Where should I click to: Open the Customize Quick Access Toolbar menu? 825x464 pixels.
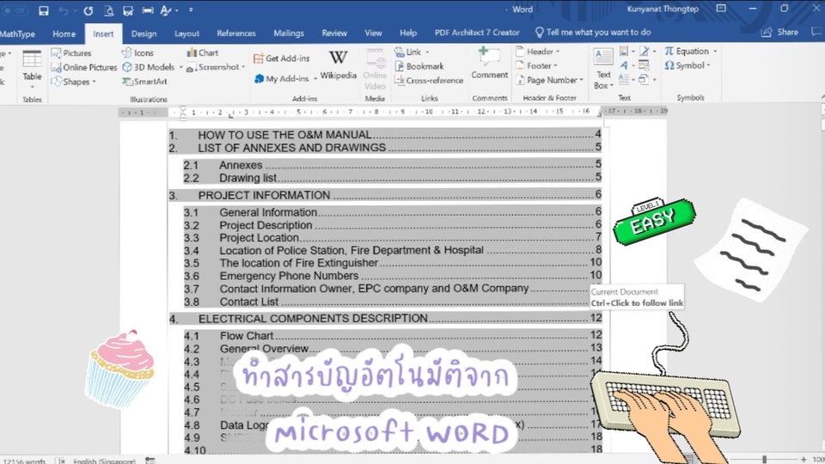(191, 10)
